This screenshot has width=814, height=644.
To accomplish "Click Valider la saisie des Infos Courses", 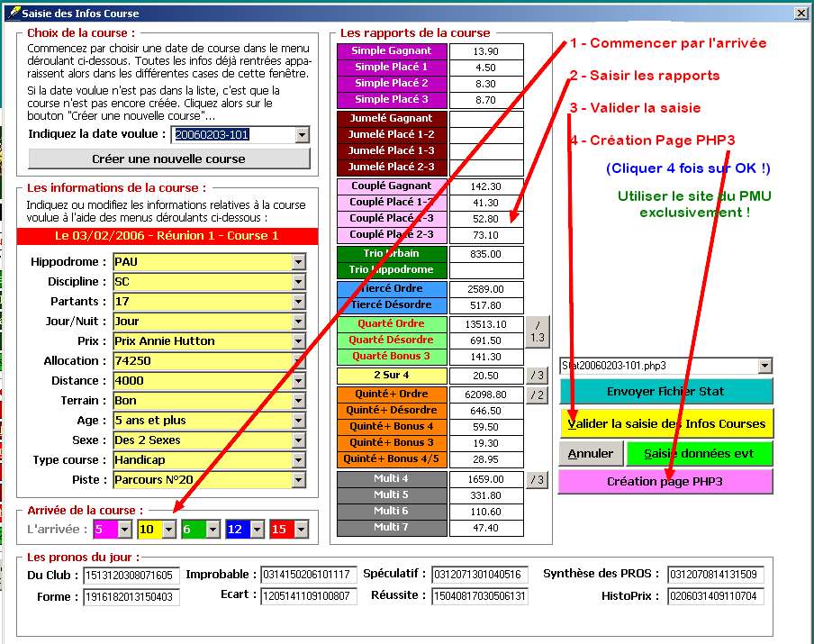I will [x=666, y=424].
